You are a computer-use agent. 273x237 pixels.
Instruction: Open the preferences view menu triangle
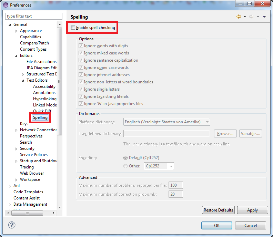[264, 17]
